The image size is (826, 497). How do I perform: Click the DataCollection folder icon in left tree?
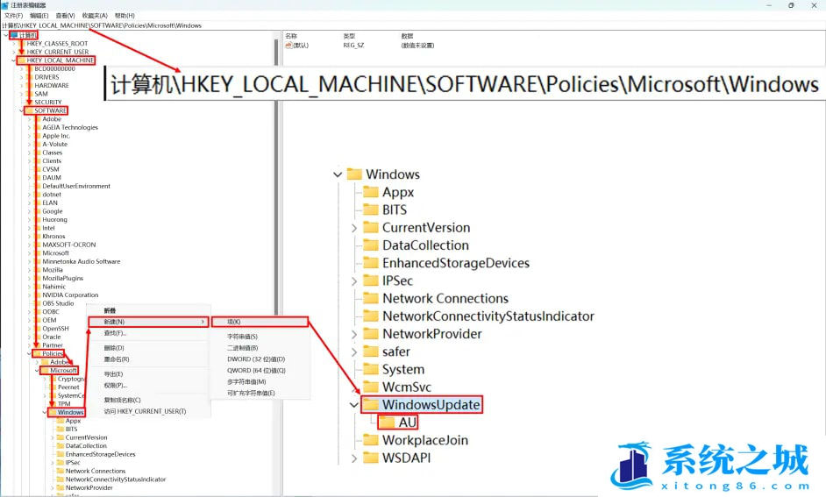tap(61, 446)
